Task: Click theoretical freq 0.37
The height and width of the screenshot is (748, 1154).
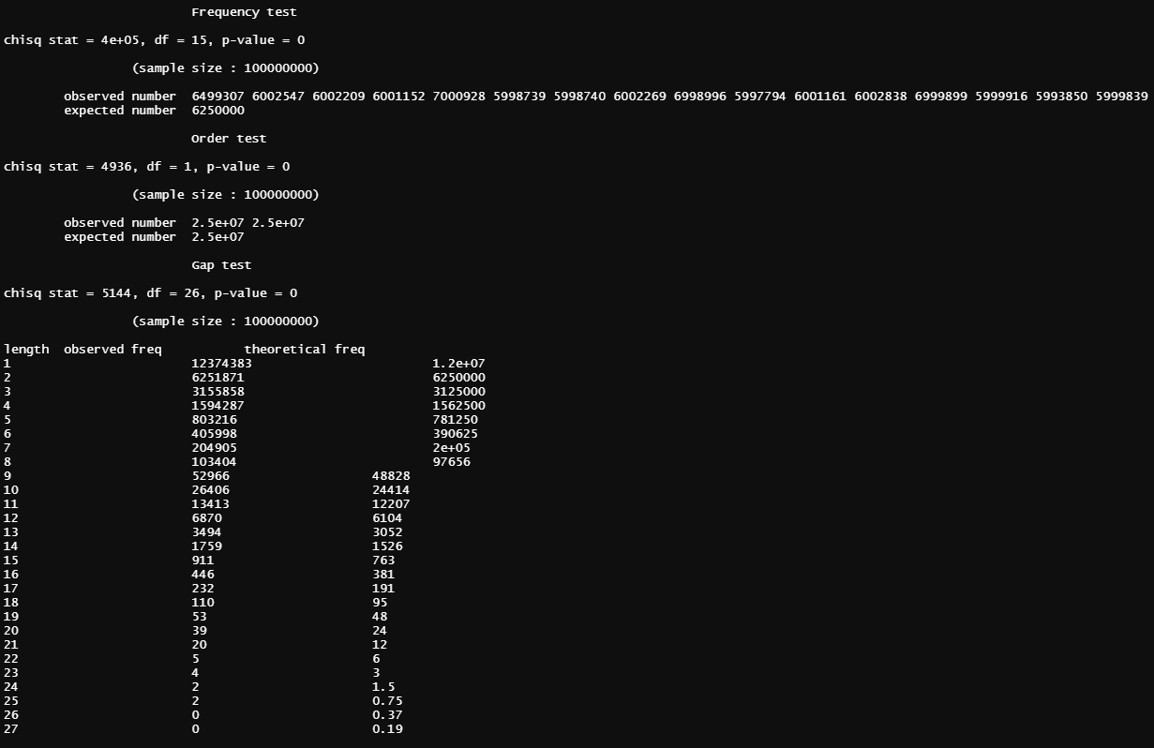Action: pos(387,715)
